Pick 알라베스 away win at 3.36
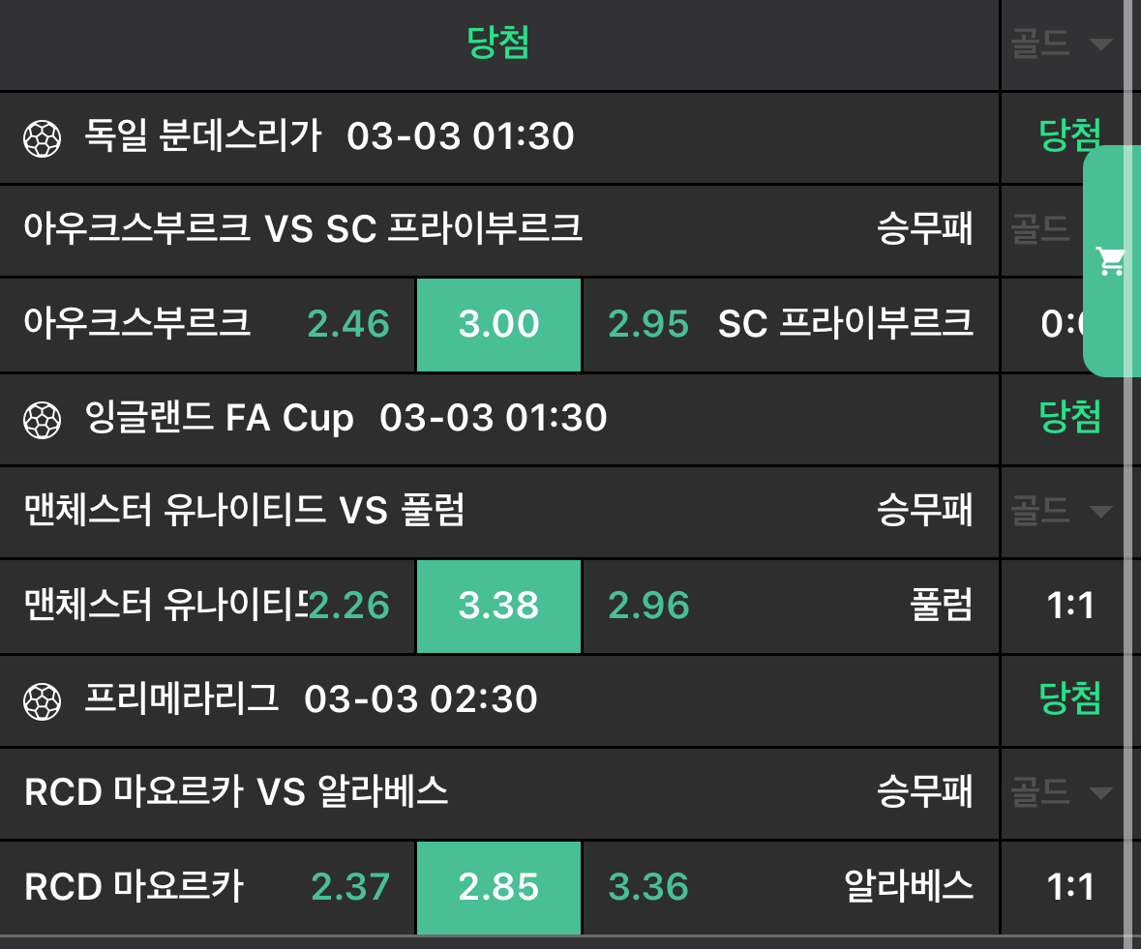Image resolution: width=1141 pixels, height=949 pixels. click(x=791, y=887)
